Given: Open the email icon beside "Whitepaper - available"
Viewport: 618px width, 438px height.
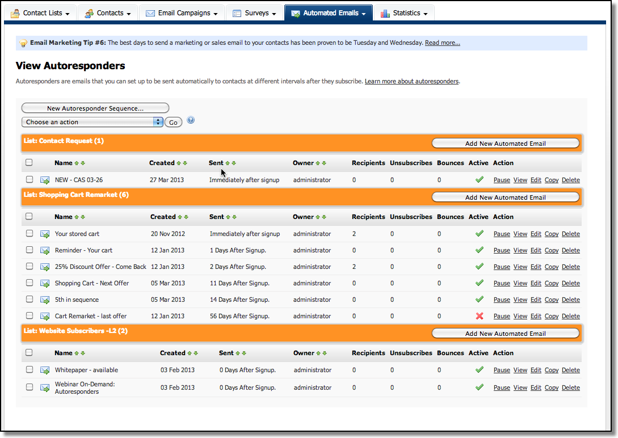Looking at the screenshot, I should coord(45,370).
